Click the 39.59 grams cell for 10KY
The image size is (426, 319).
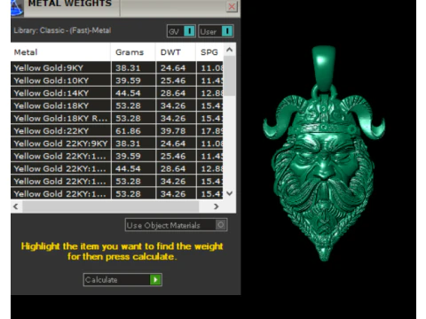tap(133, 81)
